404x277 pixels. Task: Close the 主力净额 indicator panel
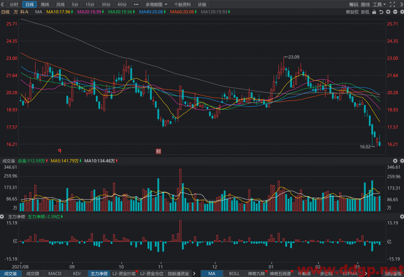[402, 216]
